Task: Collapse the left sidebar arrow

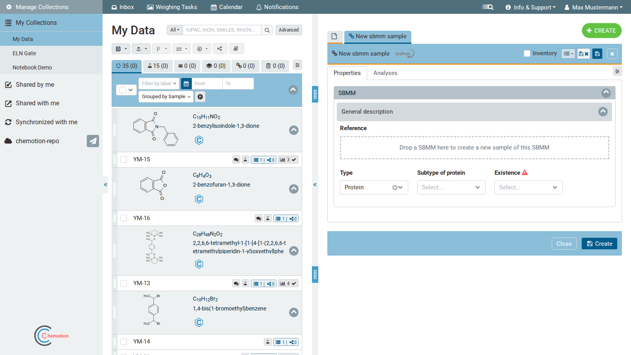Action: click(x=105, y=185)
